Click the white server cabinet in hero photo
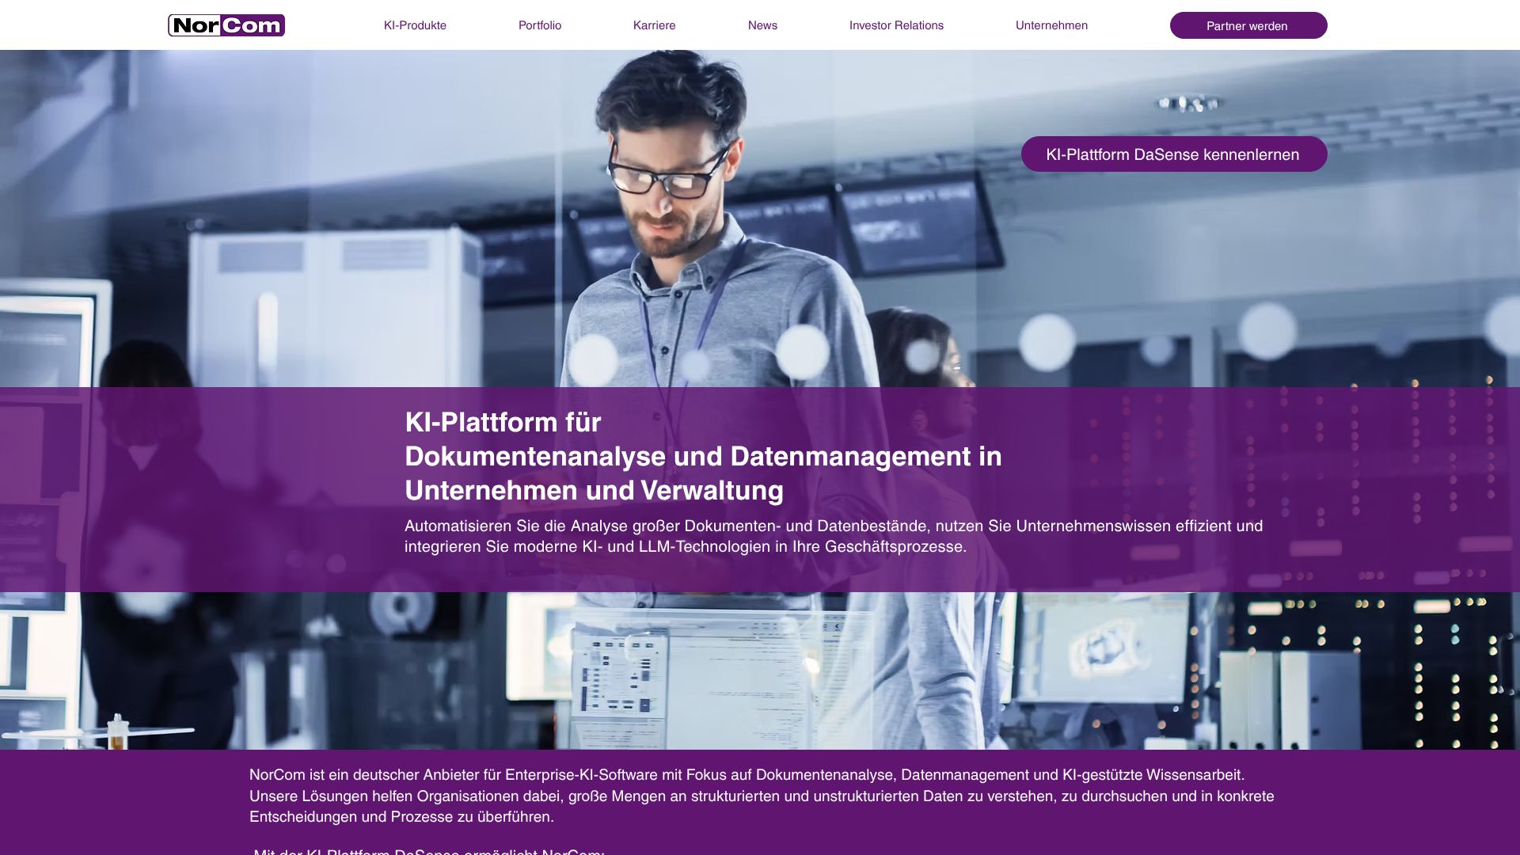 click(x=332, y=309)
